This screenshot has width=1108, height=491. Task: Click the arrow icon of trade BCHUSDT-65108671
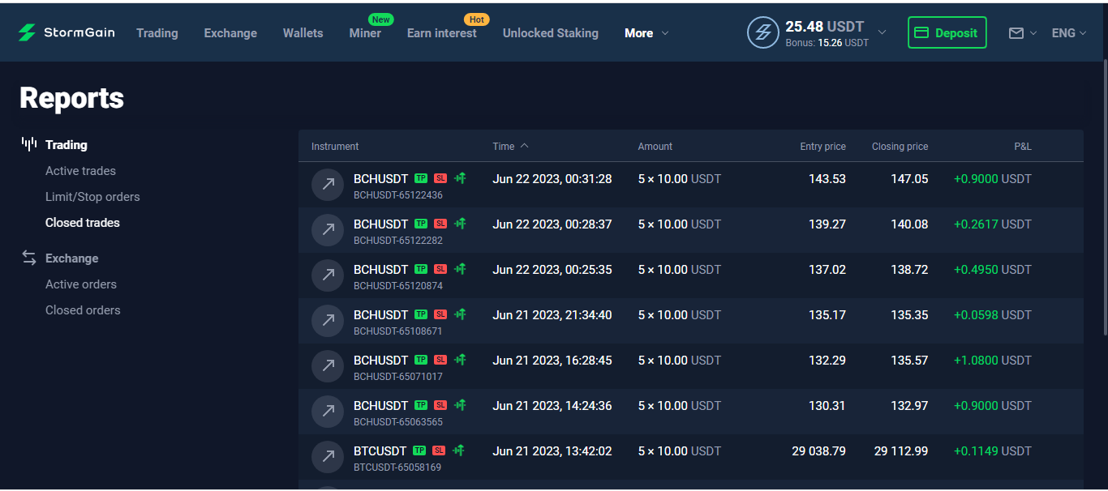pos(328,321)
